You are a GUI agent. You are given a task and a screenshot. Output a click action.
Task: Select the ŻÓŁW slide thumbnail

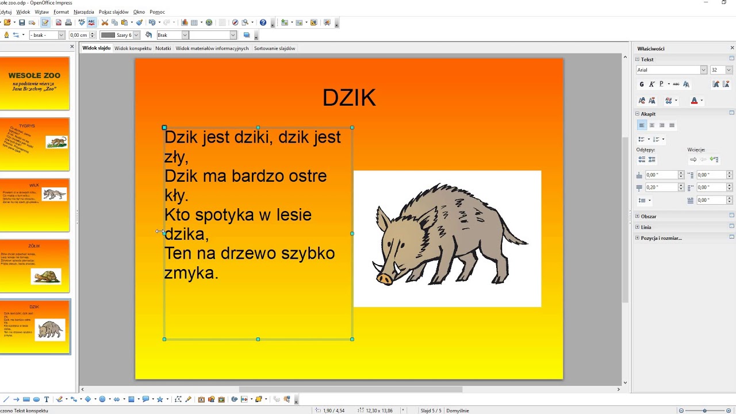click(34, 266)
